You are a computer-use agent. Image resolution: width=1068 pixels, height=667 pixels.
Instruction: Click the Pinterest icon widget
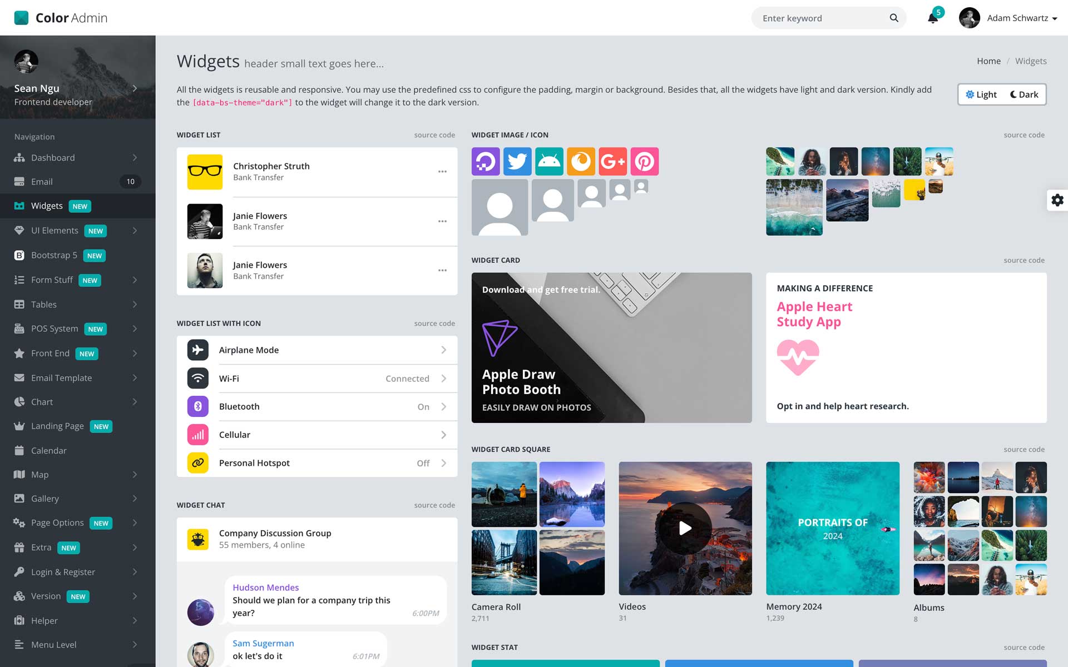click(x=644, y=161)
